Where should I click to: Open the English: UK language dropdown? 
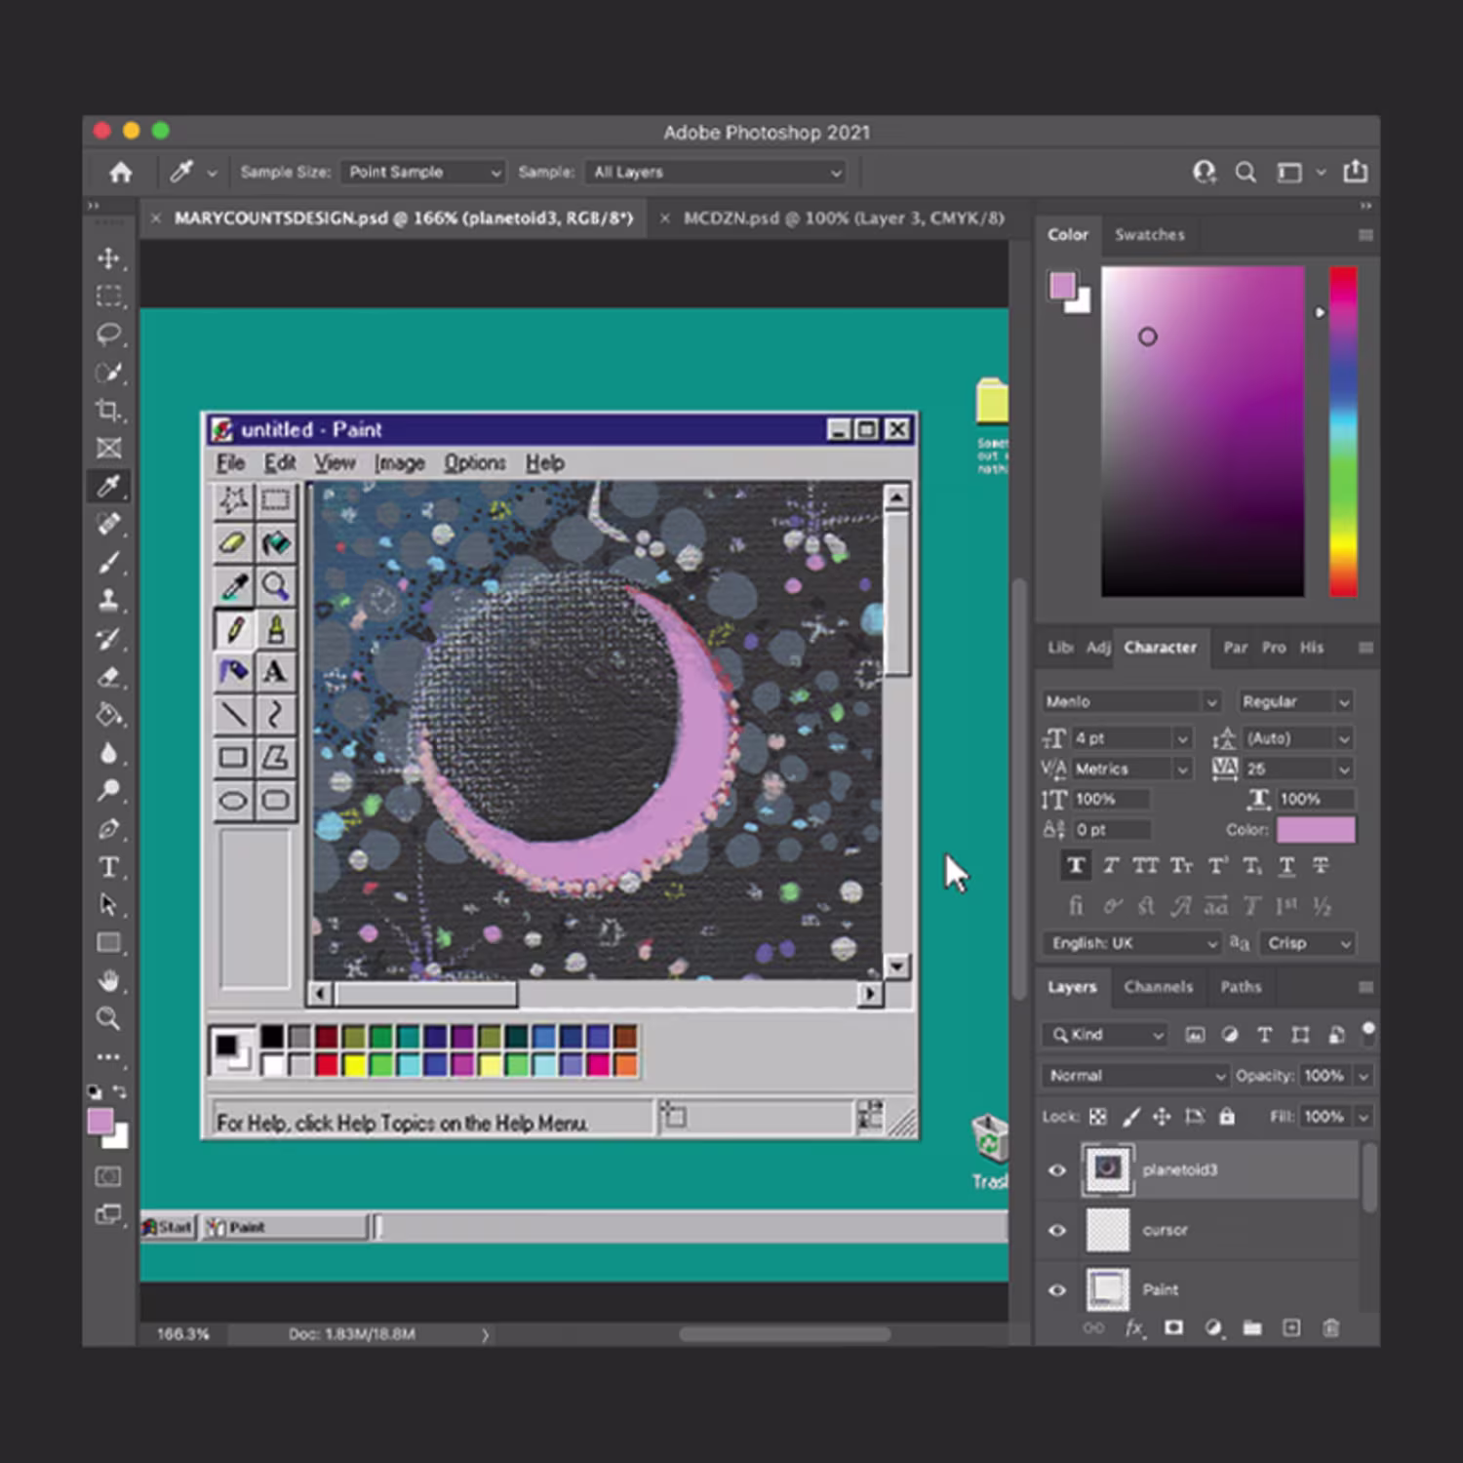1133,943
